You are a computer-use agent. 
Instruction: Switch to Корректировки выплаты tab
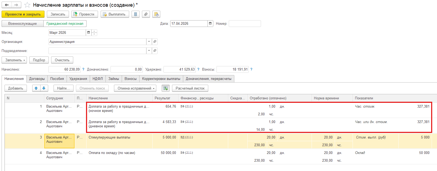coord(161,79)
